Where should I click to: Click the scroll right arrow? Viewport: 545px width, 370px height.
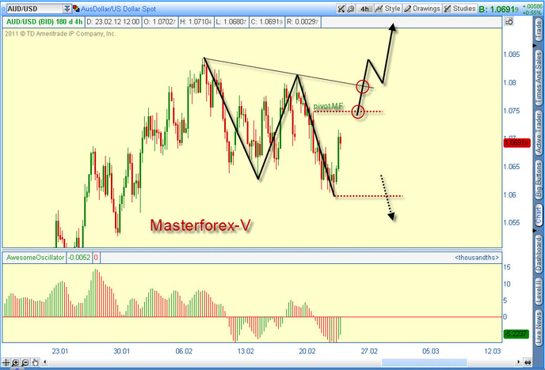519,362
